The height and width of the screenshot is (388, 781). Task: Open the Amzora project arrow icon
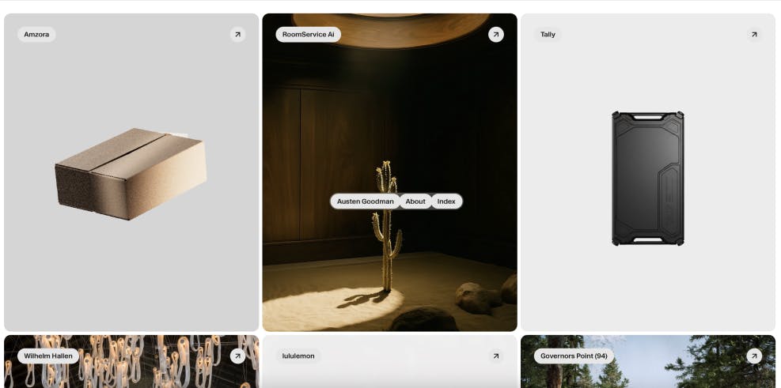click(x=237, y=34)
